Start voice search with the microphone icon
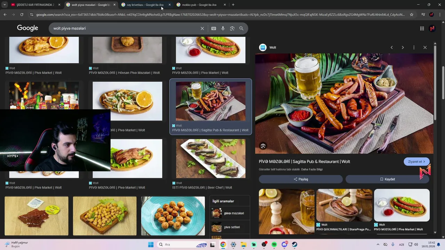 click(223, 28)
